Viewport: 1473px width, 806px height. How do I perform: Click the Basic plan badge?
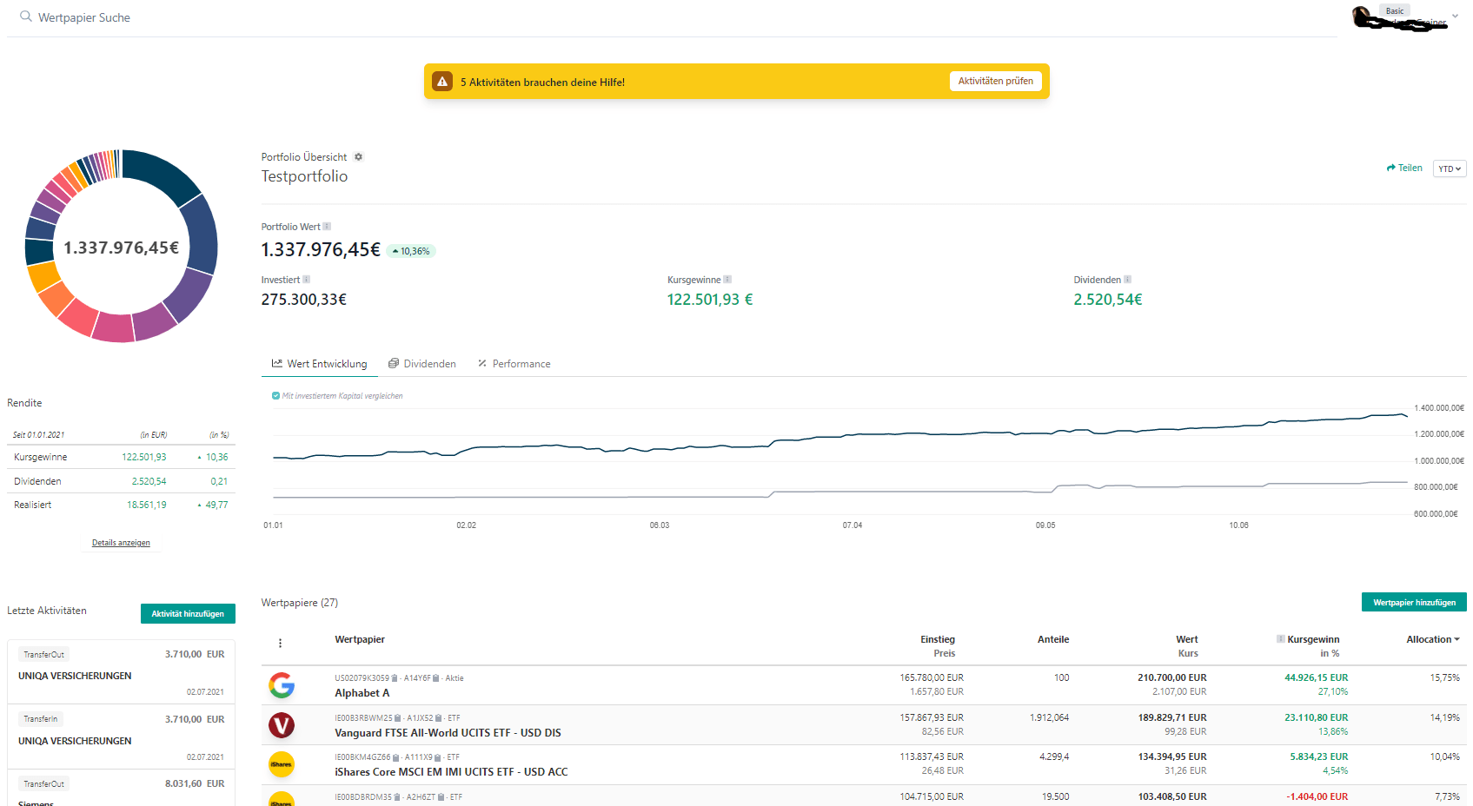point(1395,10)
